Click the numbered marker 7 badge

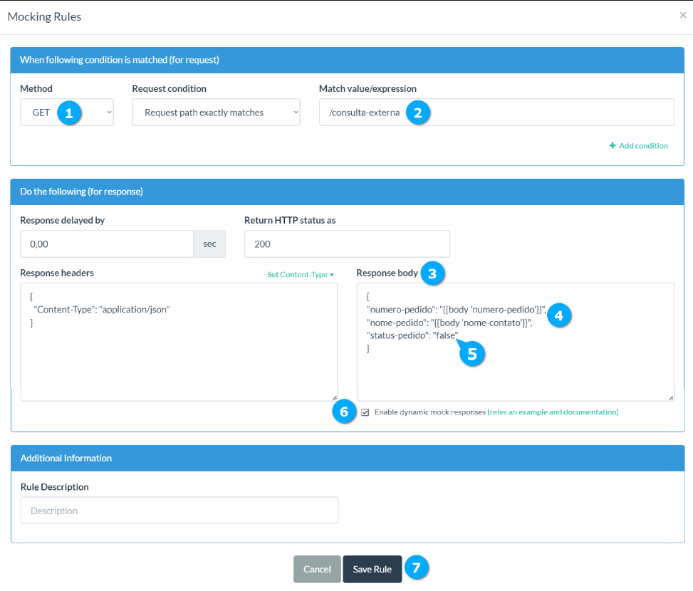coord(417,568)
